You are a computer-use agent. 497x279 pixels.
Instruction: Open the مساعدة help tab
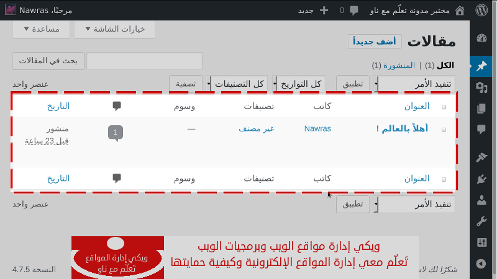coord(40,29)
